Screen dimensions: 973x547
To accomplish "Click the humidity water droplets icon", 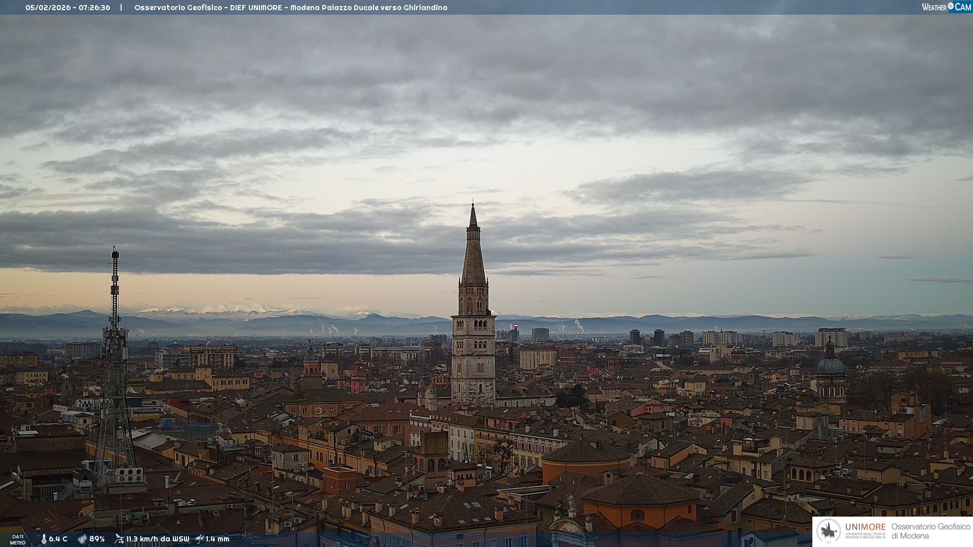I will pyautogui.click(x=82, y=539).
